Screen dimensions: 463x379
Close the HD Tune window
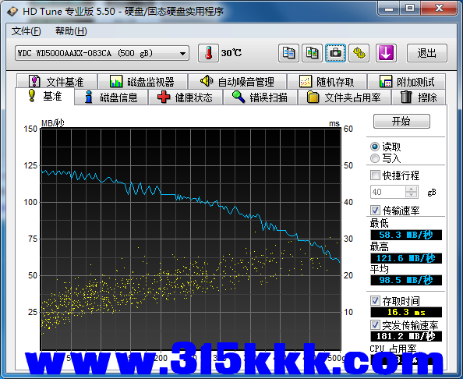point(439,9)
